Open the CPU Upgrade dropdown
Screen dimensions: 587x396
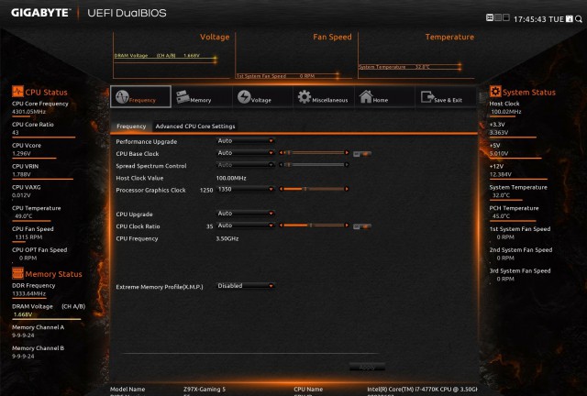[x=246, y=214]
